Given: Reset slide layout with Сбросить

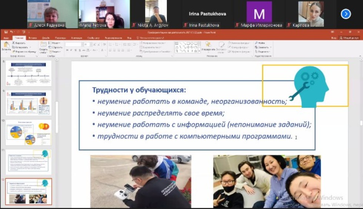Looking at the screenshot, I should point(56,47).
